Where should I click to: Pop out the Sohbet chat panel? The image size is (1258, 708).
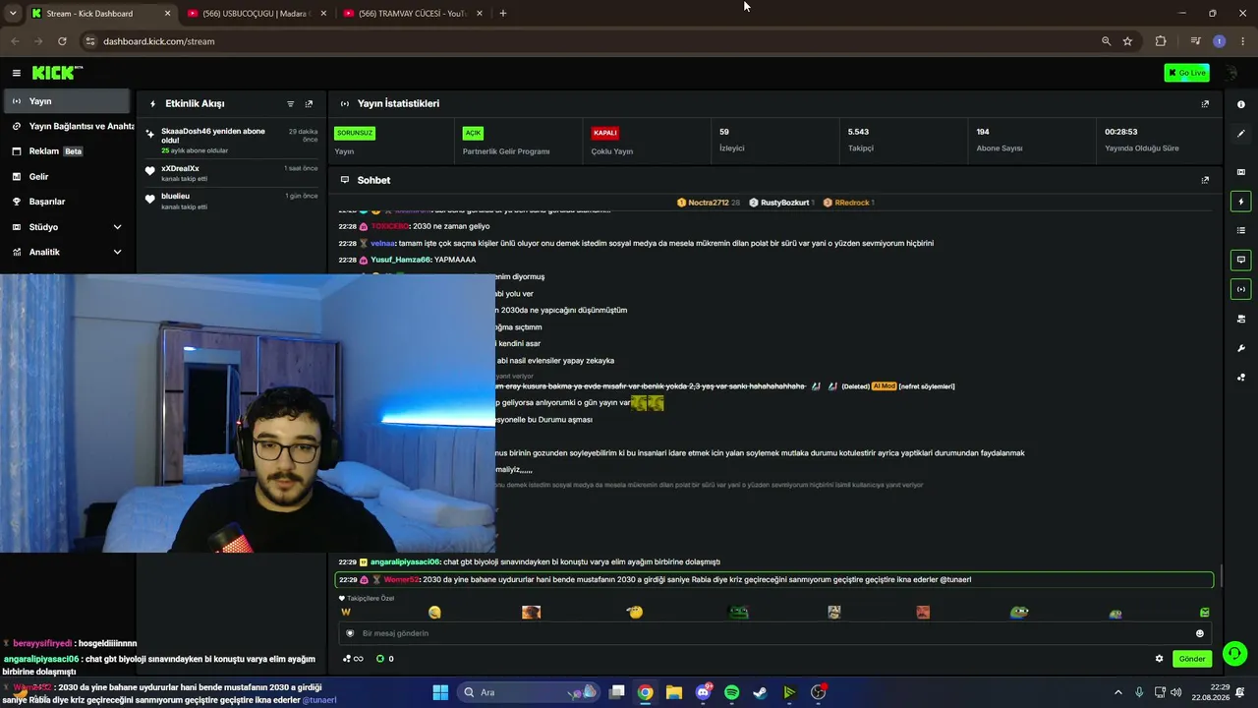coord(1205,180)
